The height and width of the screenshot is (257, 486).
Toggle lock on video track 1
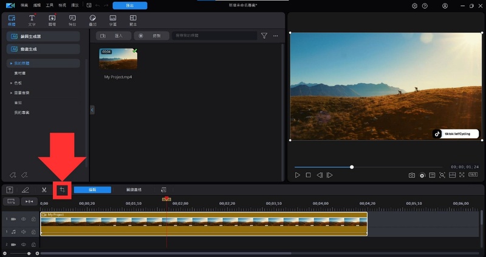pos(33,219)
